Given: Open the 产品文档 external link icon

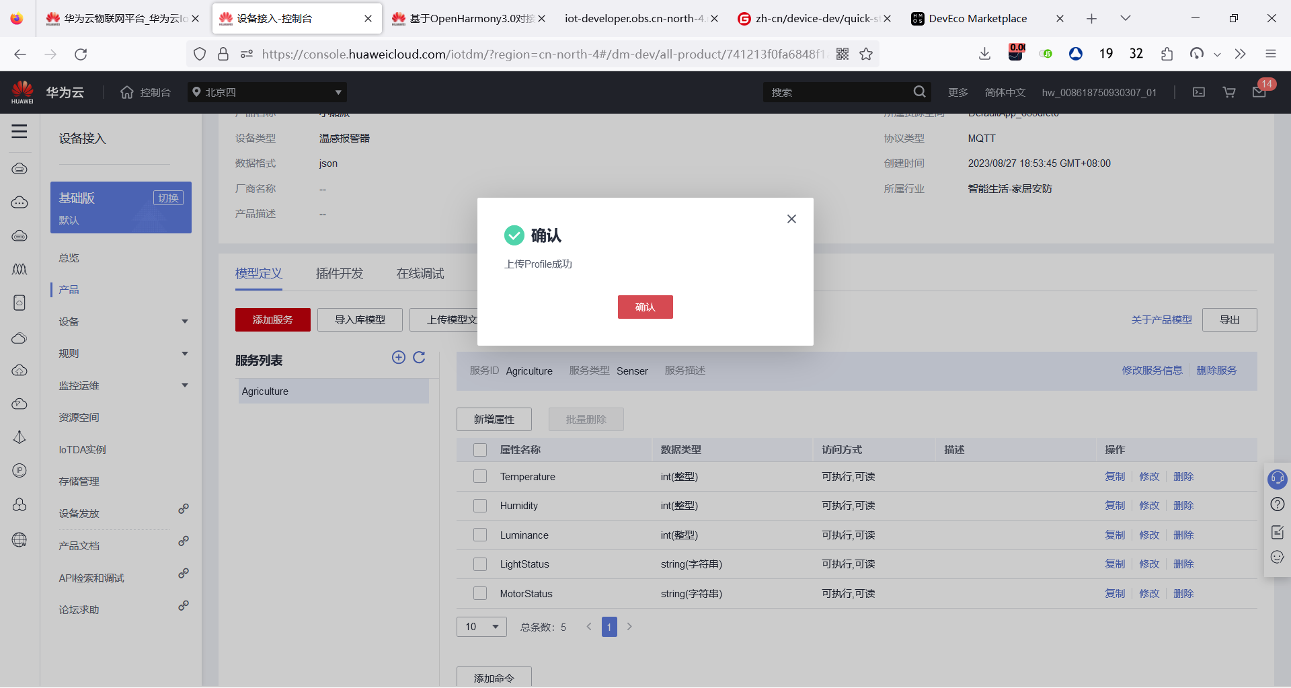Looking at the screenshot, I should tap(184, 541).
